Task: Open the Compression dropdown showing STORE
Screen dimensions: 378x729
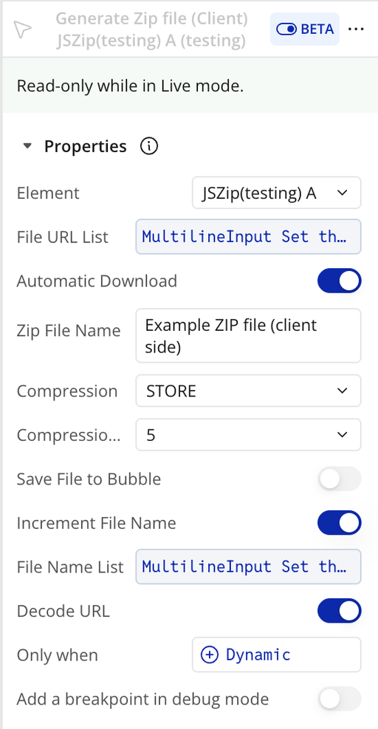Action: pyautogui.click(x=248, y=391)
